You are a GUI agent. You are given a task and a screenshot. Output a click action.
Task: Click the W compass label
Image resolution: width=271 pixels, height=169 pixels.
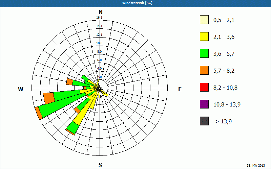[21, 89]
